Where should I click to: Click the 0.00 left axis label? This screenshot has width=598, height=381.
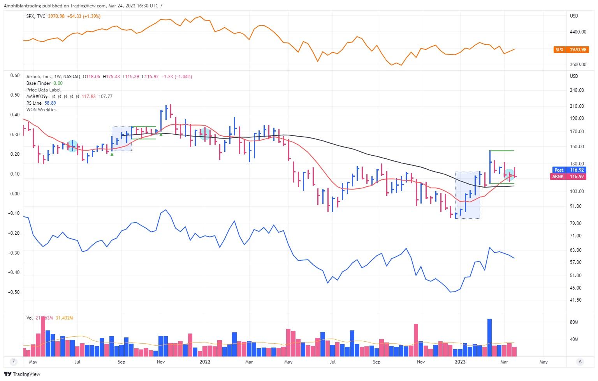point(14,194)
